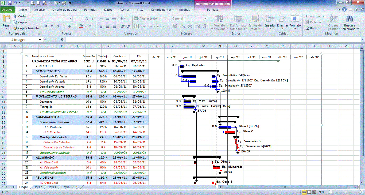Insert a new worksheet tab icon

pos(77,187)
